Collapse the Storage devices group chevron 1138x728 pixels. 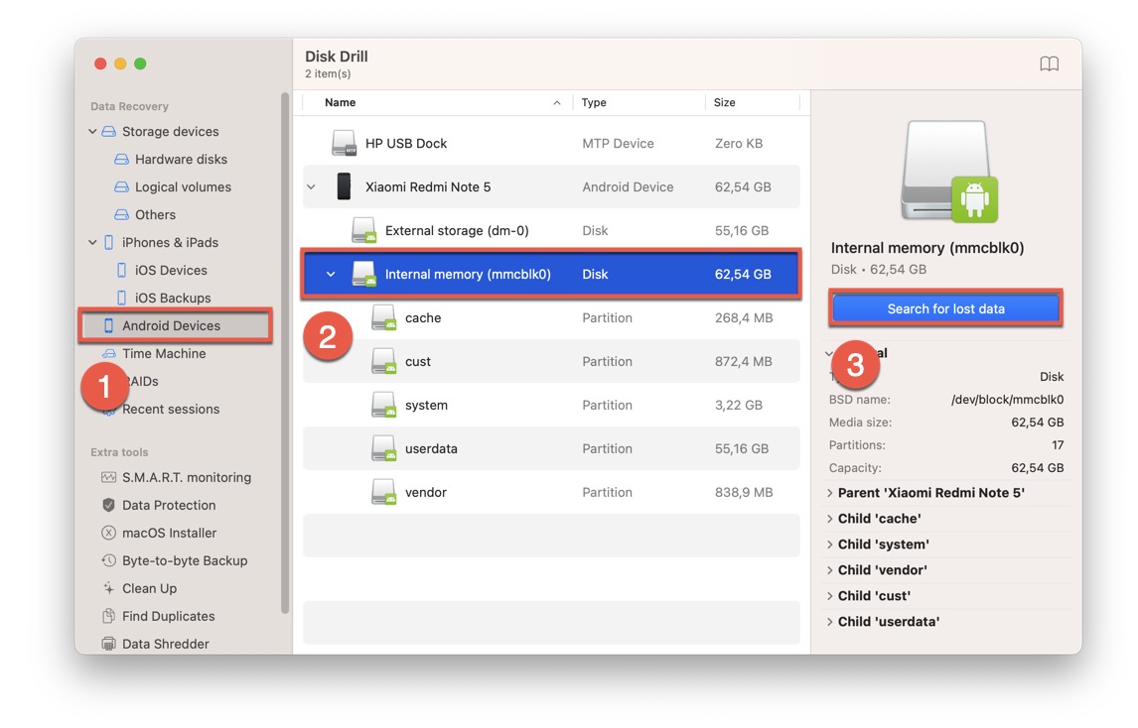[x=92, y=131]
